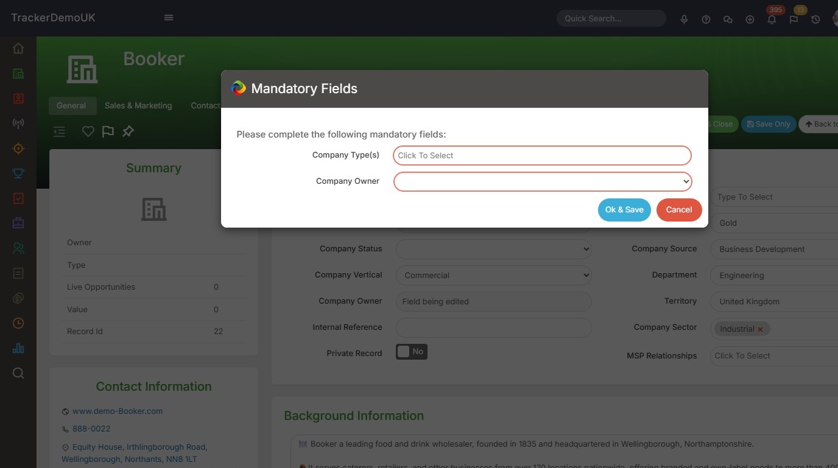Open the MSP Relationships selector
The width and height of the screenshot is (838, 468).
tap(774, 355)
